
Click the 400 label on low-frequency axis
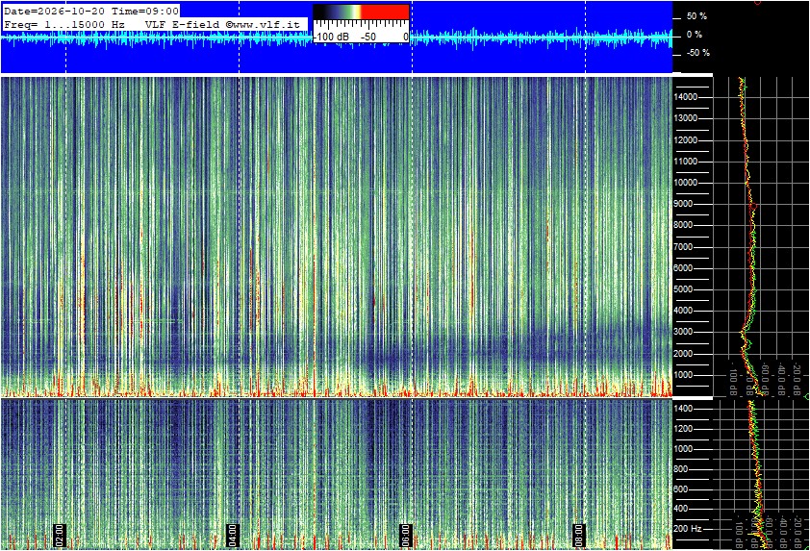pos(681,509)
